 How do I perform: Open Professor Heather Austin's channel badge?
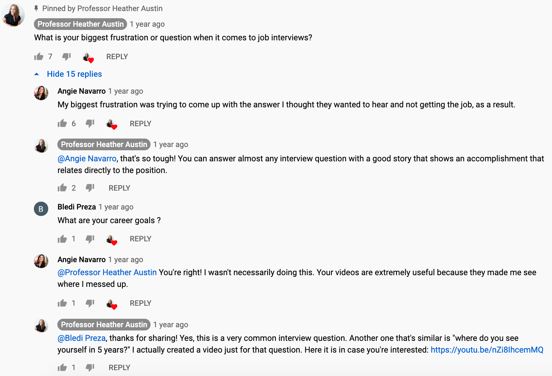80,24
